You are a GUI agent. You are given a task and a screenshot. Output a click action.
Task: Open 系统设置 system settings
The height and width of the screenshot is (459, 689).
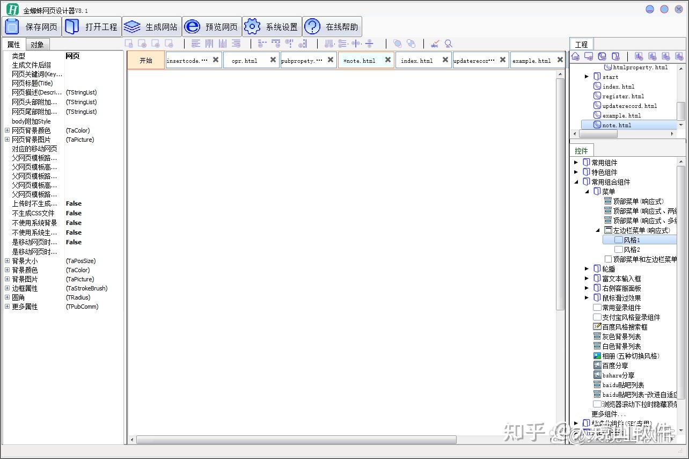point(272,27)
